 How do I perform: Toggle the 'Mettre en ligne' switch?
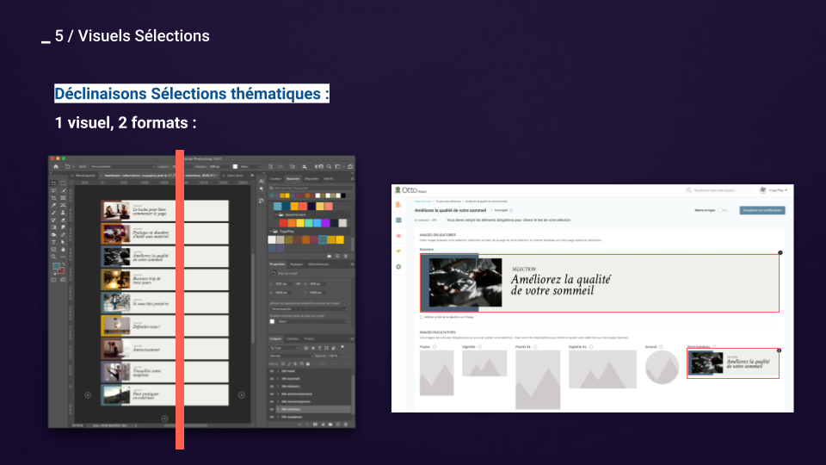click(722, 210)
